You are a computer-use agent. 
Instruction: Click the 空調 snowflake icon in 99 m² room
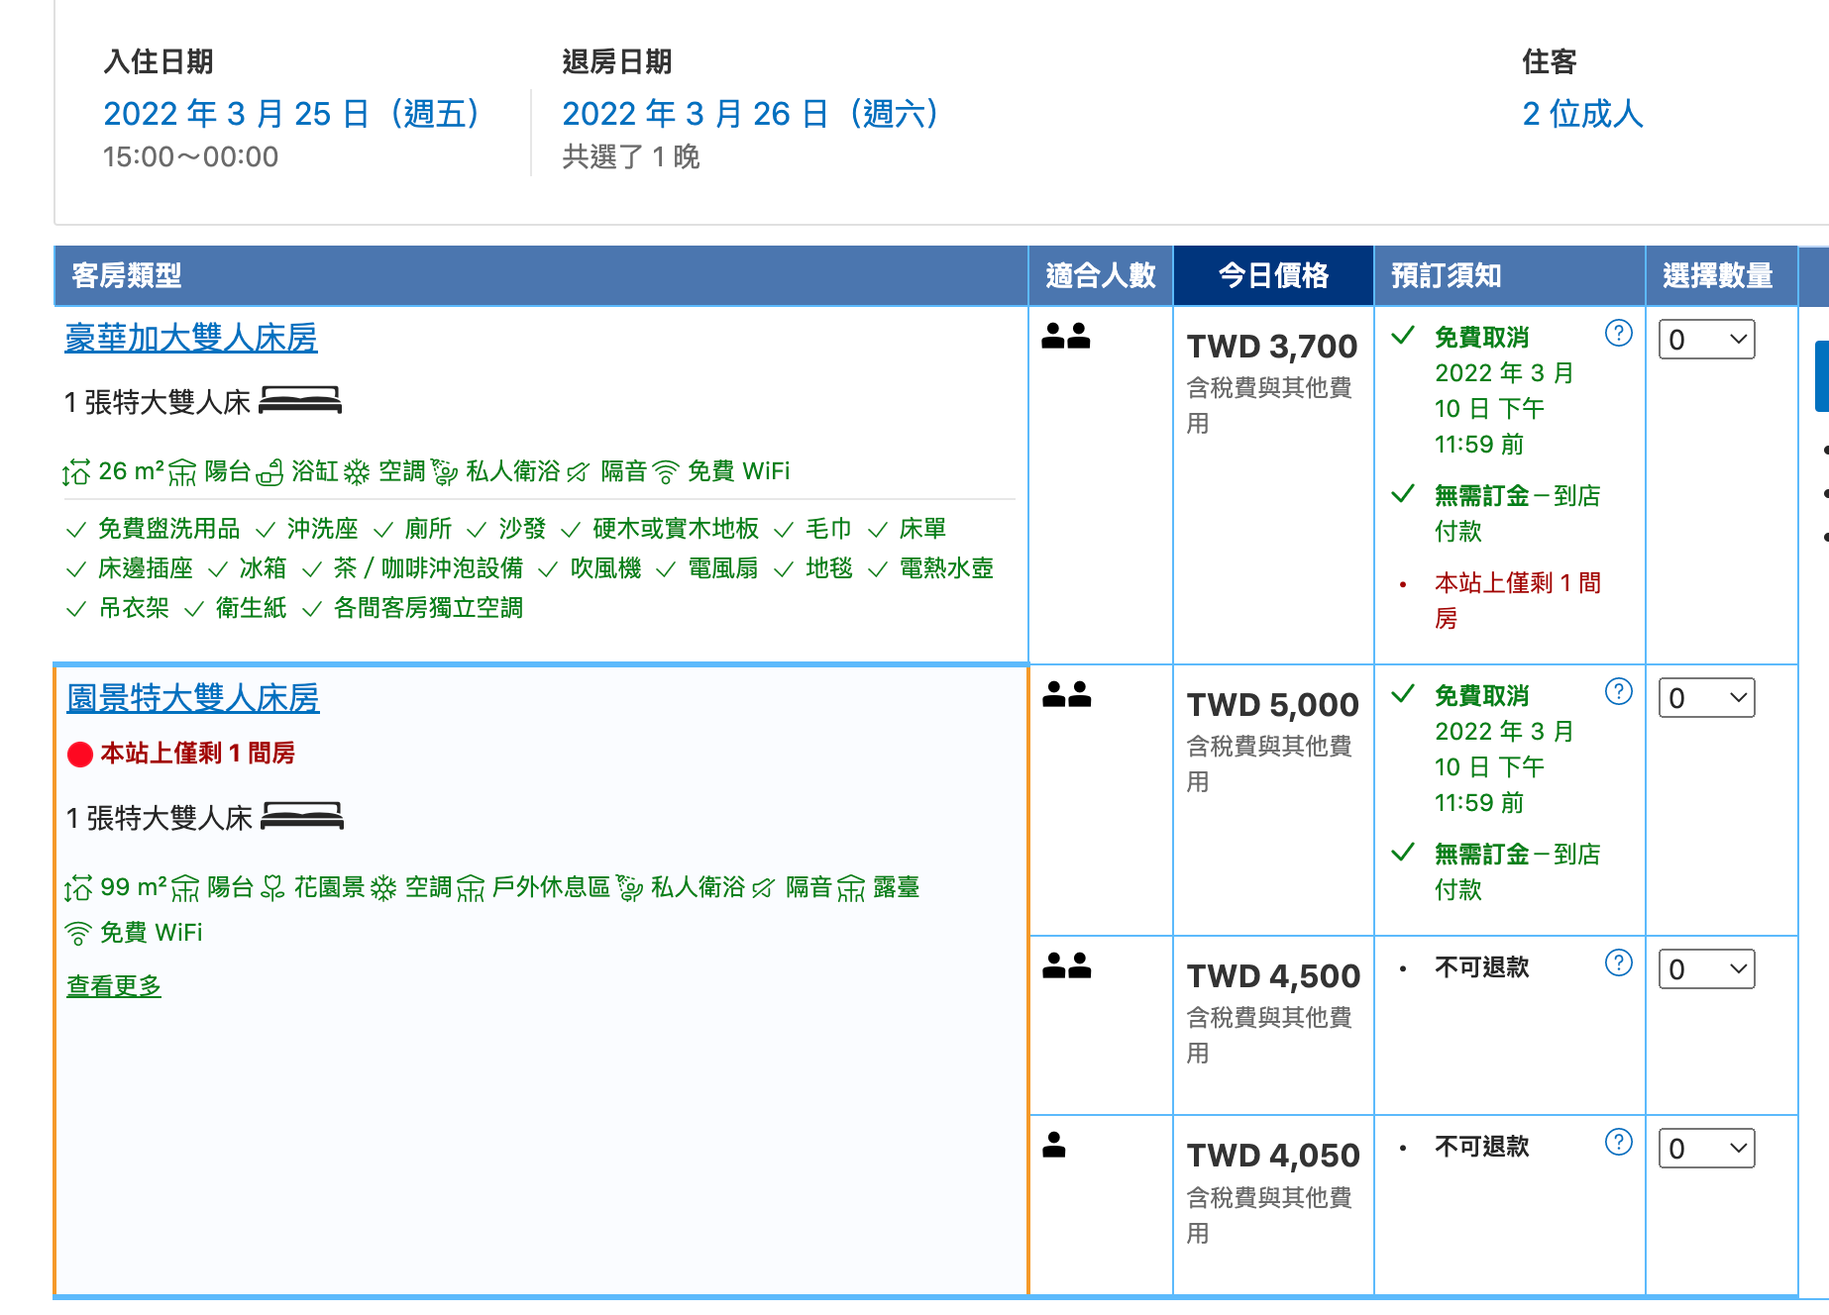coord(383,889)
